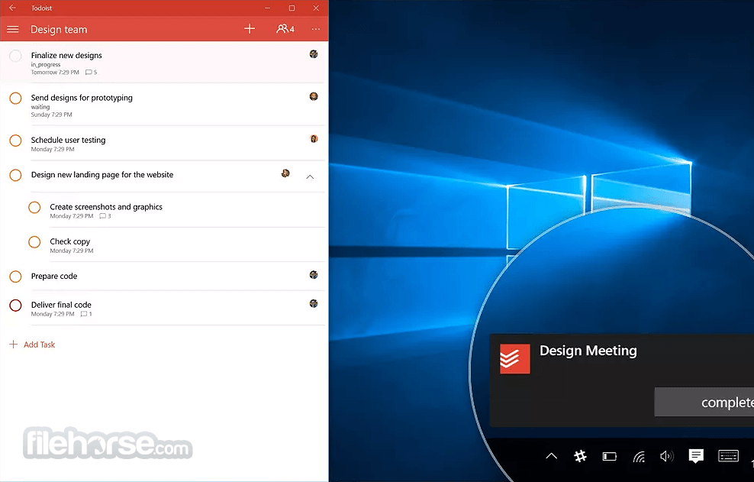Viewport: 754px width, 482px height.
Task: Open comments on Finalize new designs
Action: tap(91, 73)
